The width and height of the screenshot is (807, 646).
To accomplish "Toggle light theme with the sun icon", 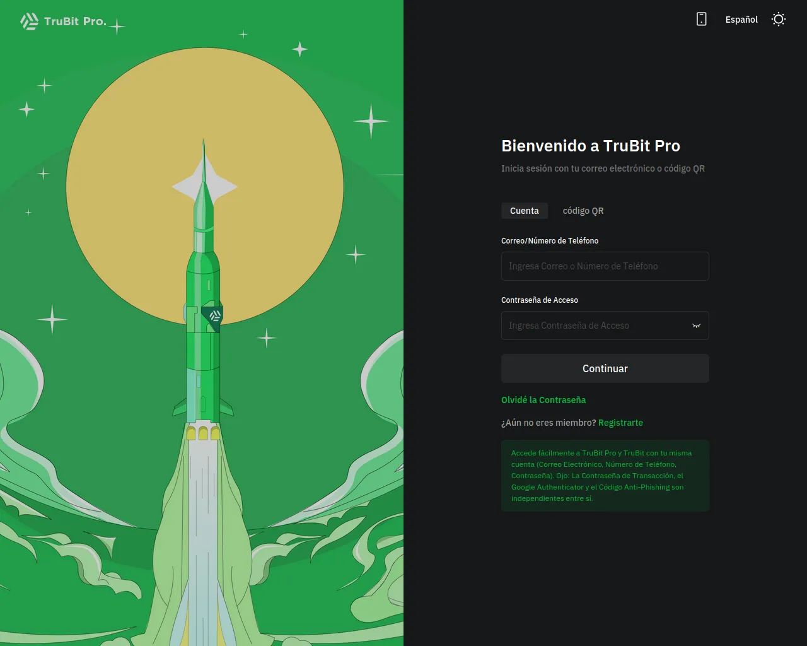I will pyautogui.click(x=779, y=19).
